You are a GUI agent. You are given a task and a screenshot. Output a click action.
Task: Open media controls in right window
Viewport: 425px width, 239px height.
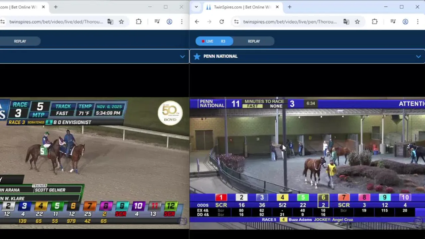pyautogui.click(x=393, y=22)
